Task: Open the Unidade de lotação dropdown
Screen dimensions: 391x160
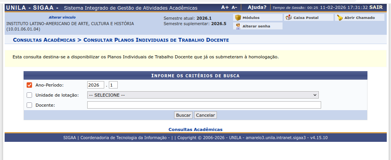Action: tap(203, 95)
